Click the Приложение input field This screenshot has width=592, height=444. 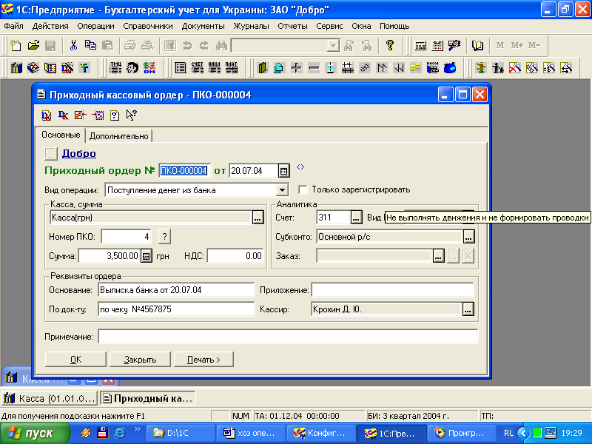pyautogui.click(x=393, y=290)
